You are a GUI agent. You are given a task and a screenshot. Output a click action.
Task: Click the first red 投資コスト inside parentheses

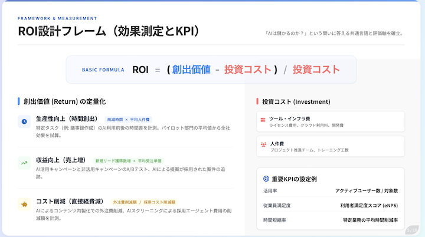tap(247, 70)
